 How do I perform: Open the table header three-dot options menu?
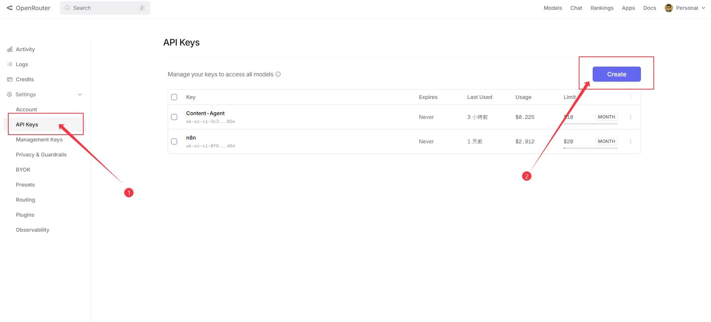(630, 97)
